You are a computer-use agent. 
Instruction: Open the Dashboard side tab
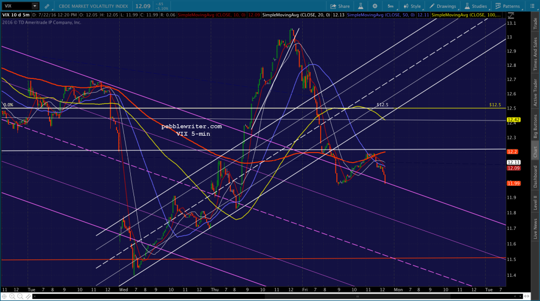pyautogui.click(x=535, y=177)
